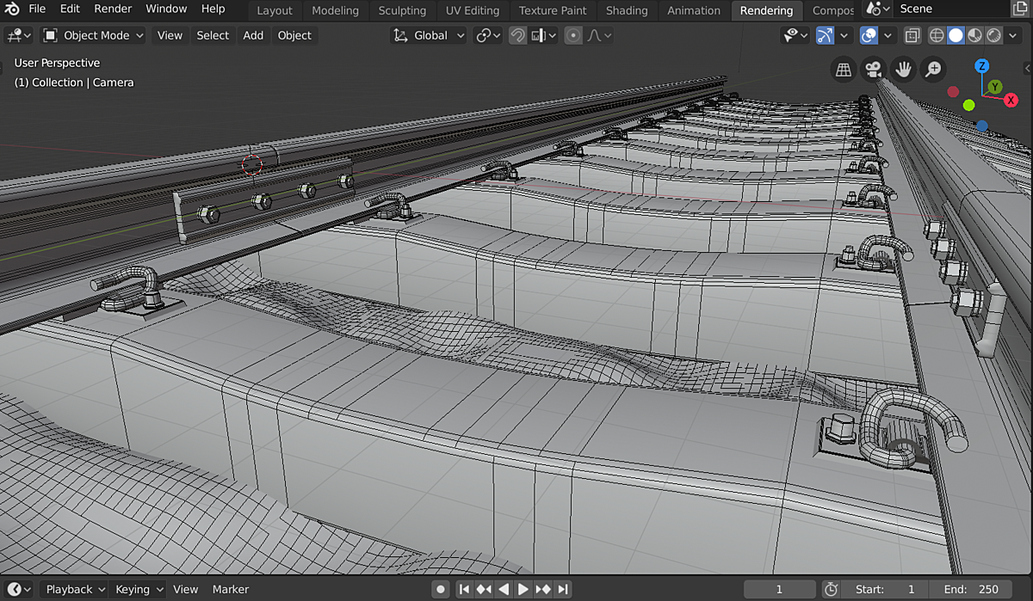The image size is (1033, 601).
Task: Switch viewport to Rendered shading mode
Action: coord(994,35)
